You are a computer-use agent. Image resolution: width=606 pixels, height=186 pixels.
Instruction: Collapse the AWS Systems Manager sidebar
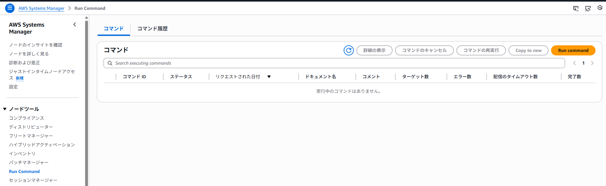[x=75, y=24]
